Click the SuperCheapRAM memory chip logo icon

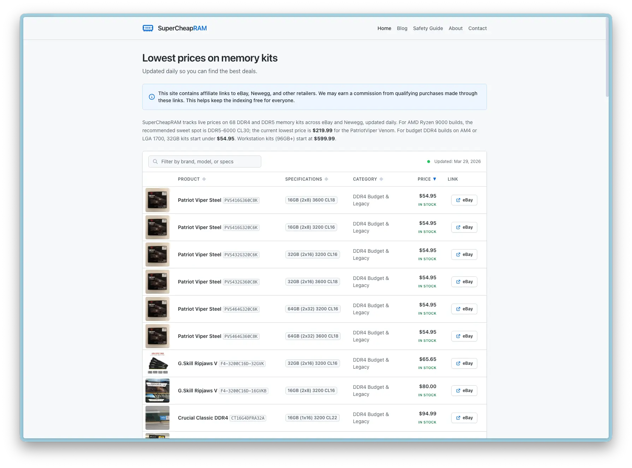(x=148, y=28)
